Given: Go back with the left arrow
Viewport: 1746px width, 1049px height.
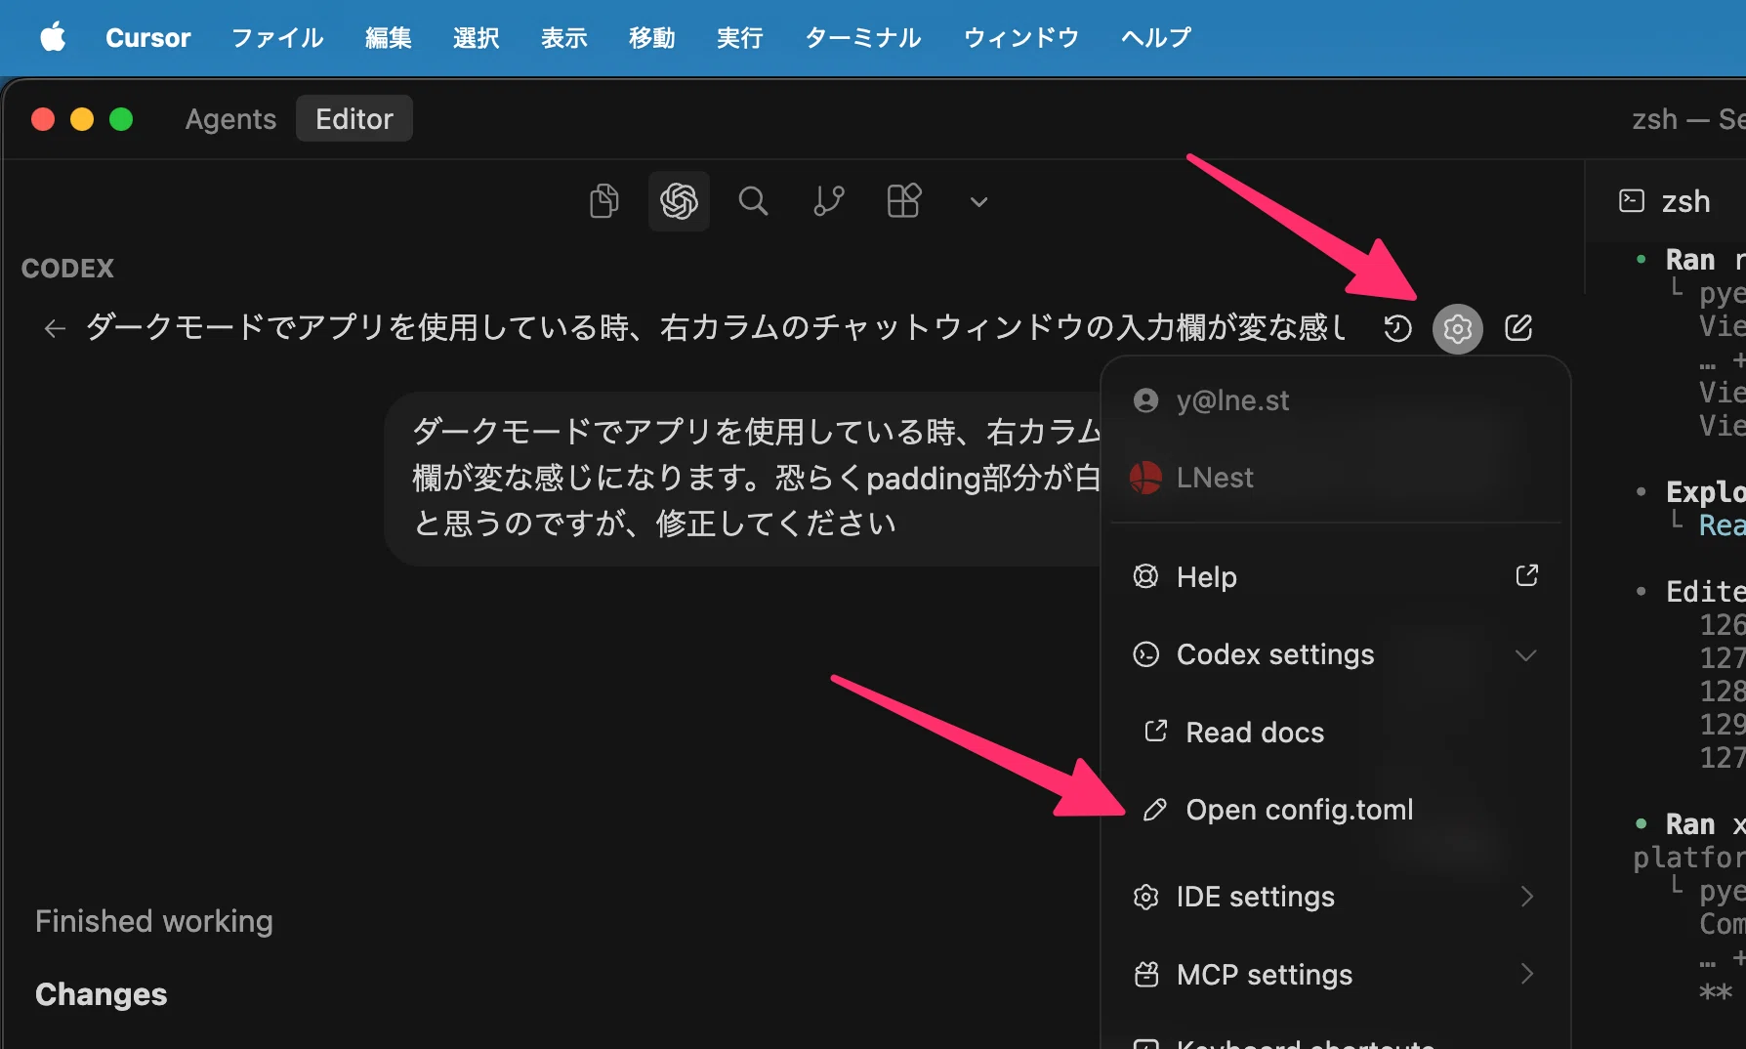Looking at the screenshot, I should pyautogui.click(x=55, y=328).
